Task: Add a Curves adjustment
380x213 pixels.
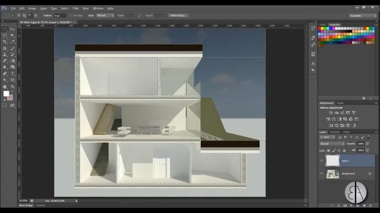Action: coord(343,113)
